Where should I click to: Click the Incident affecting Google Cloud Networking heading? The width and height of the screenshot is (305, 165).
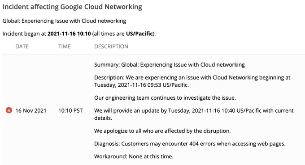click(72, 7)
